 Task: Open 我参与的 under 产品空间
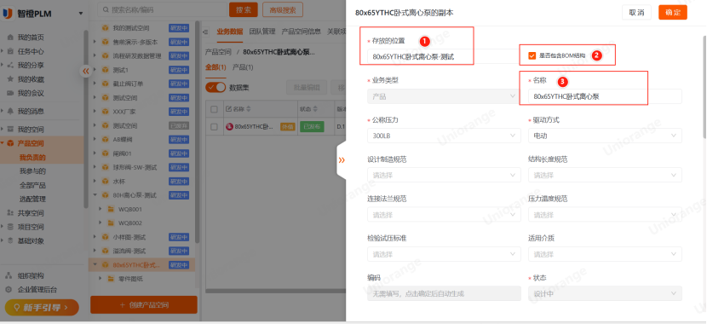tap(32, 171)
